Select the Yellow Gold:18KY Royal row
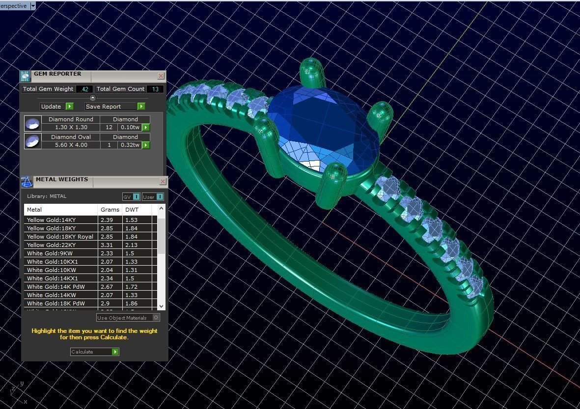The width and height of the screenshot is (580, 409). point(91,237)
